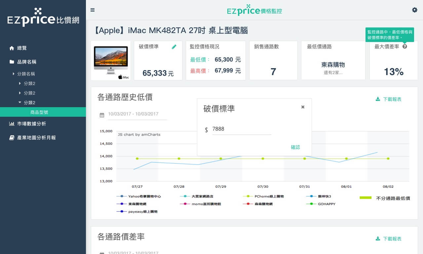Click 還有2家... under 東森購物

(x=333, y=73)
